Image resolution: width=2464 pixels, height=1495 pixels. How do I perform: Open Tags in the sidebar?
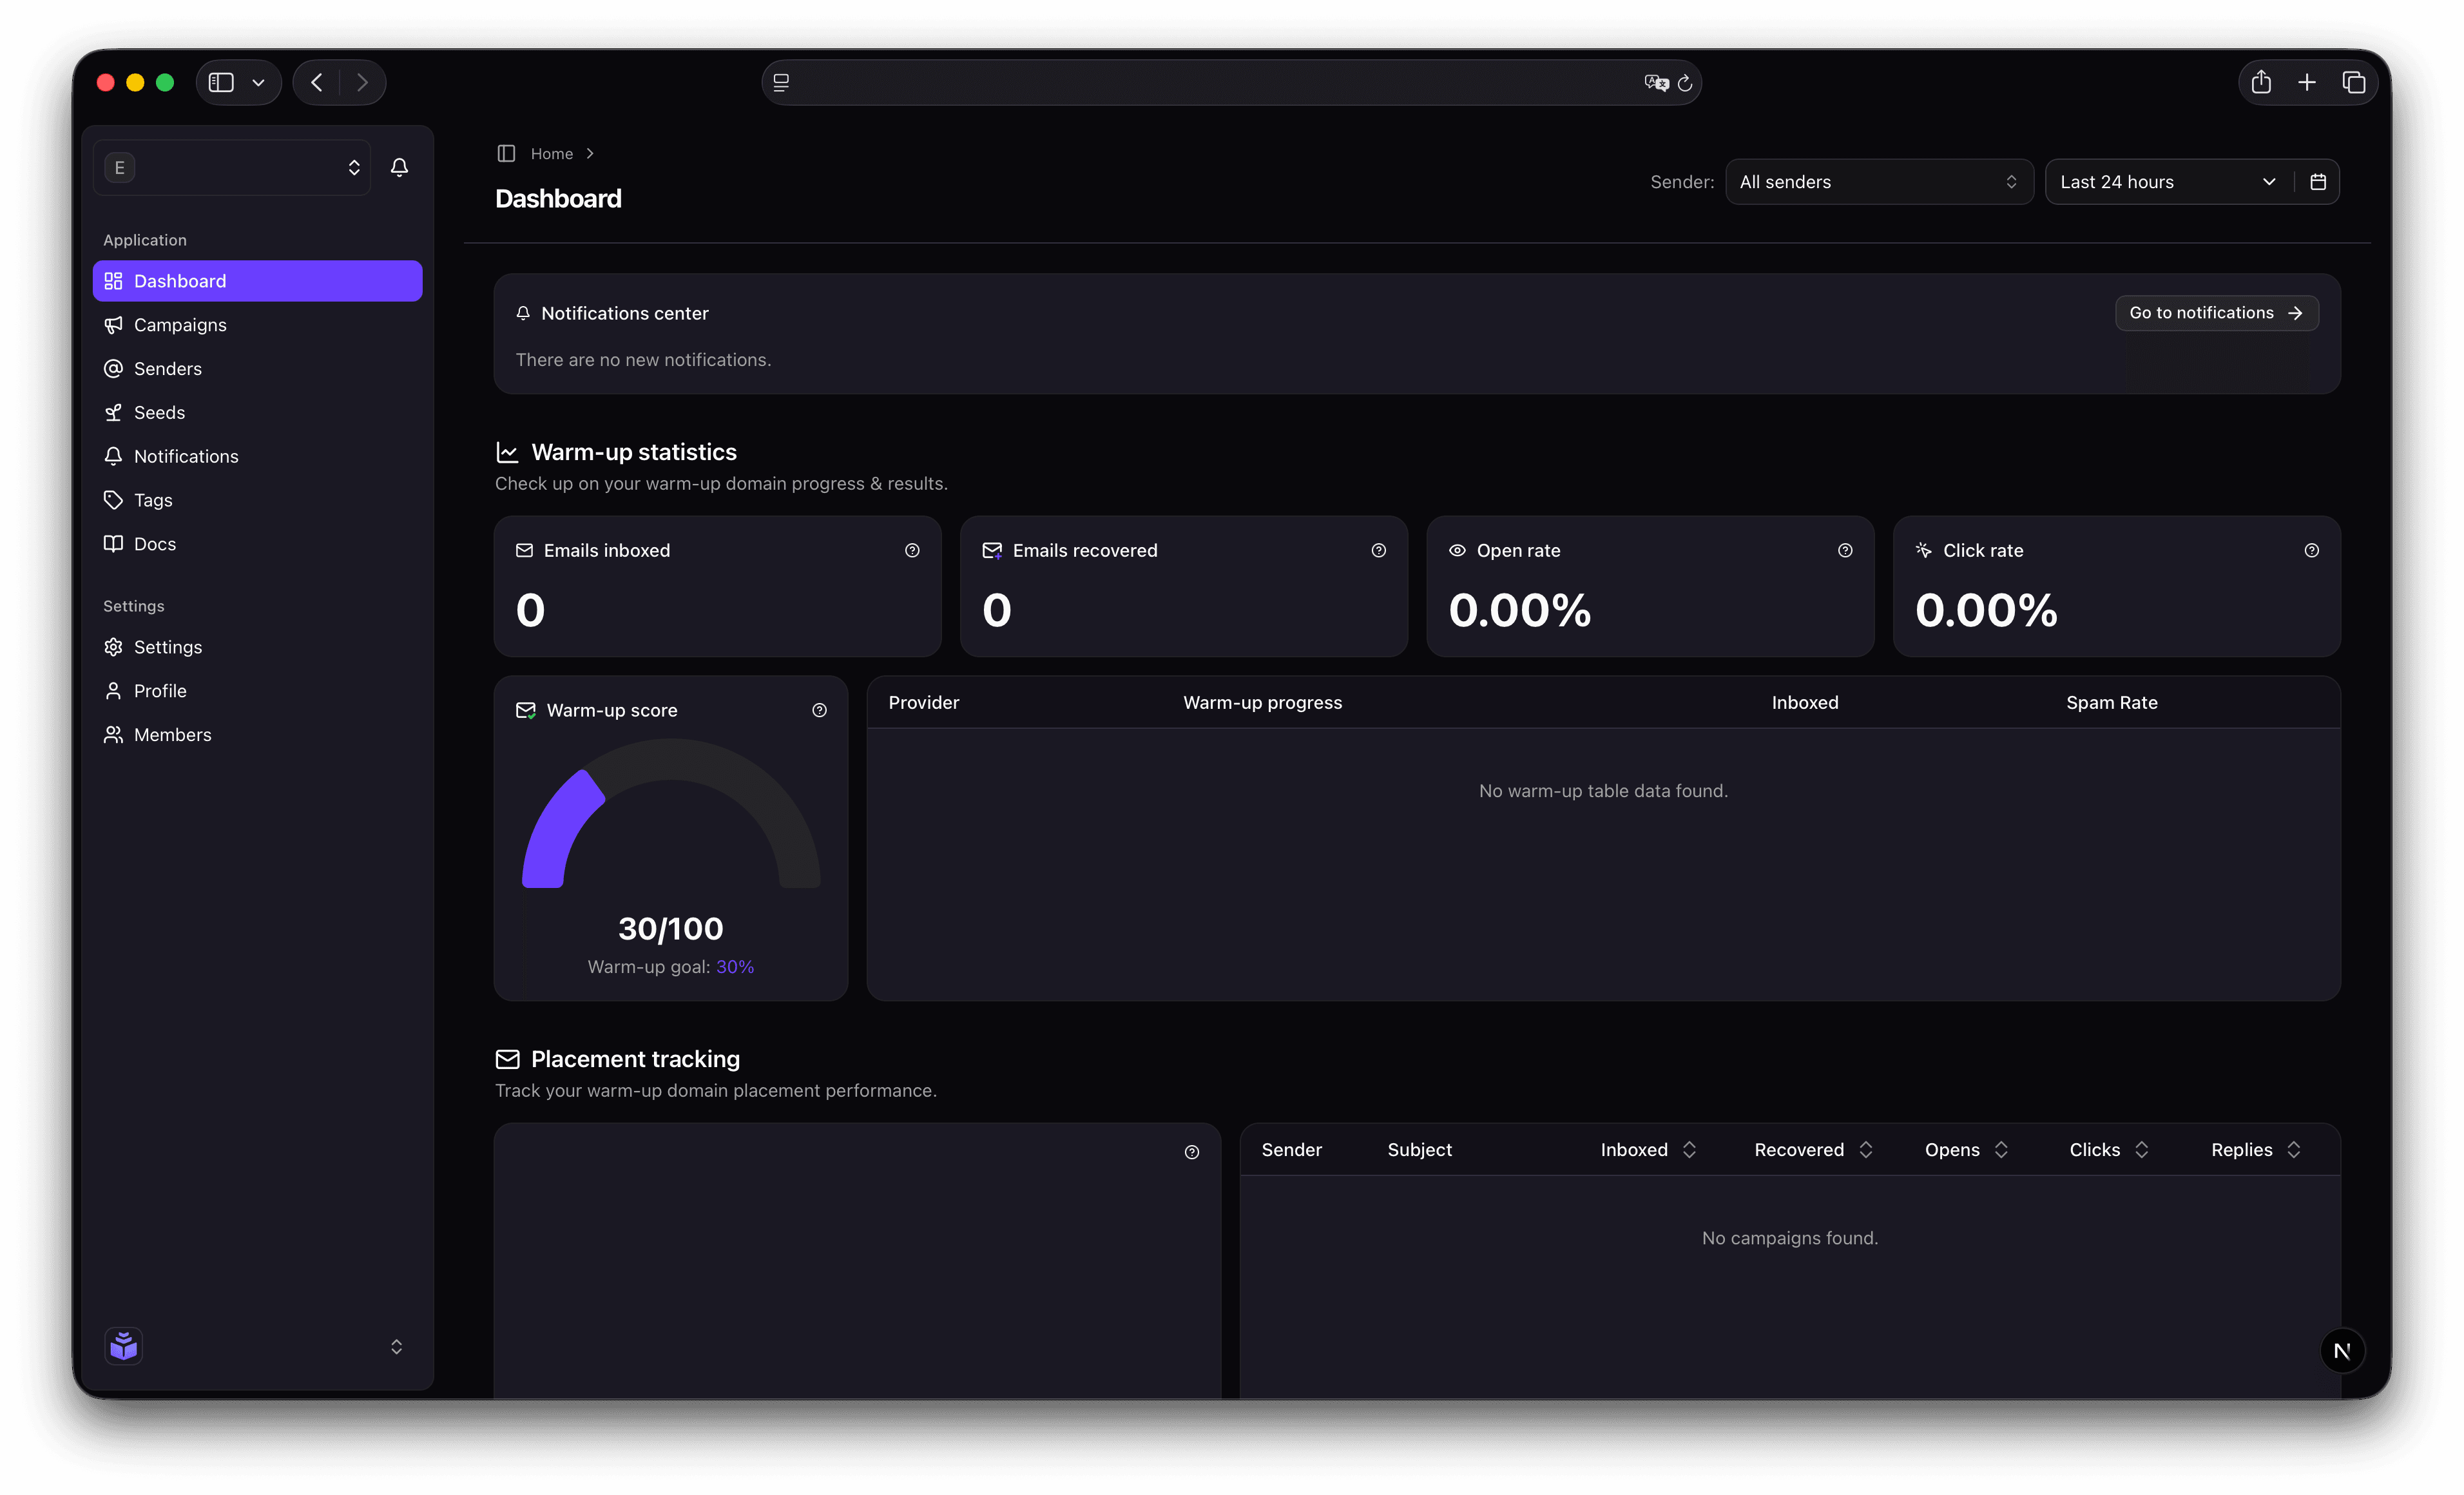point(258,500)
